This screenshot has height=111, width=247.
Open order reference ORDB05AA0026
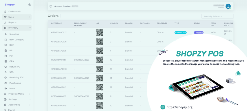pos(59,42)
